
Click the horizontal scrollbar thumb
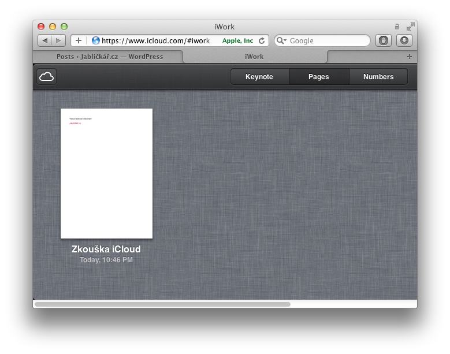click(x=162, y=304)
